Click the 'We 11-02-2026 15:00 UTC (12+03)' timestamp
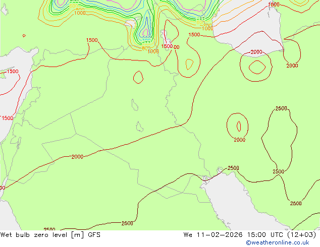The width and height of the screenshot is (320, 247). (250, 235)
